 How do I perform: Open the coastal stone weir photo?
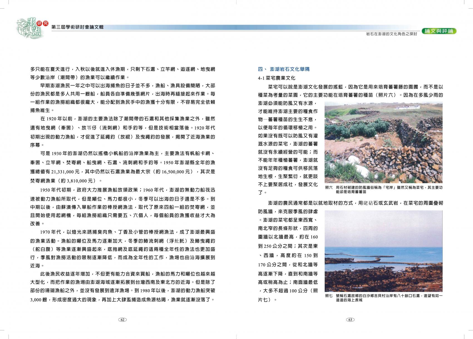[x=383, y=251]
